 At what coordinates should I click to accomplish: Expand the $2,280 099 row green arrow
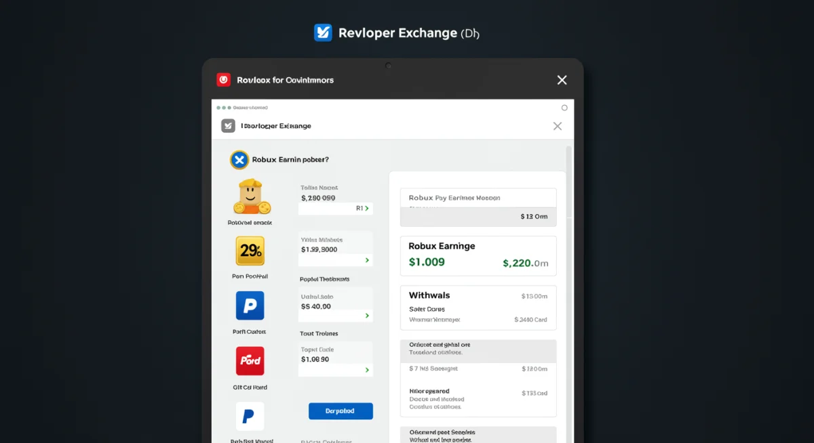point(367,209)
